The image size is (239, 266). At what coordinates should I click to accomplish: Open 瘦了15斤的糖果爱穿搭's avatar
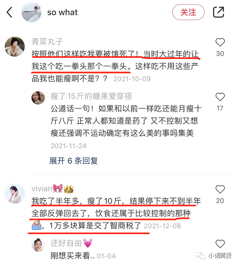(38, 98)
